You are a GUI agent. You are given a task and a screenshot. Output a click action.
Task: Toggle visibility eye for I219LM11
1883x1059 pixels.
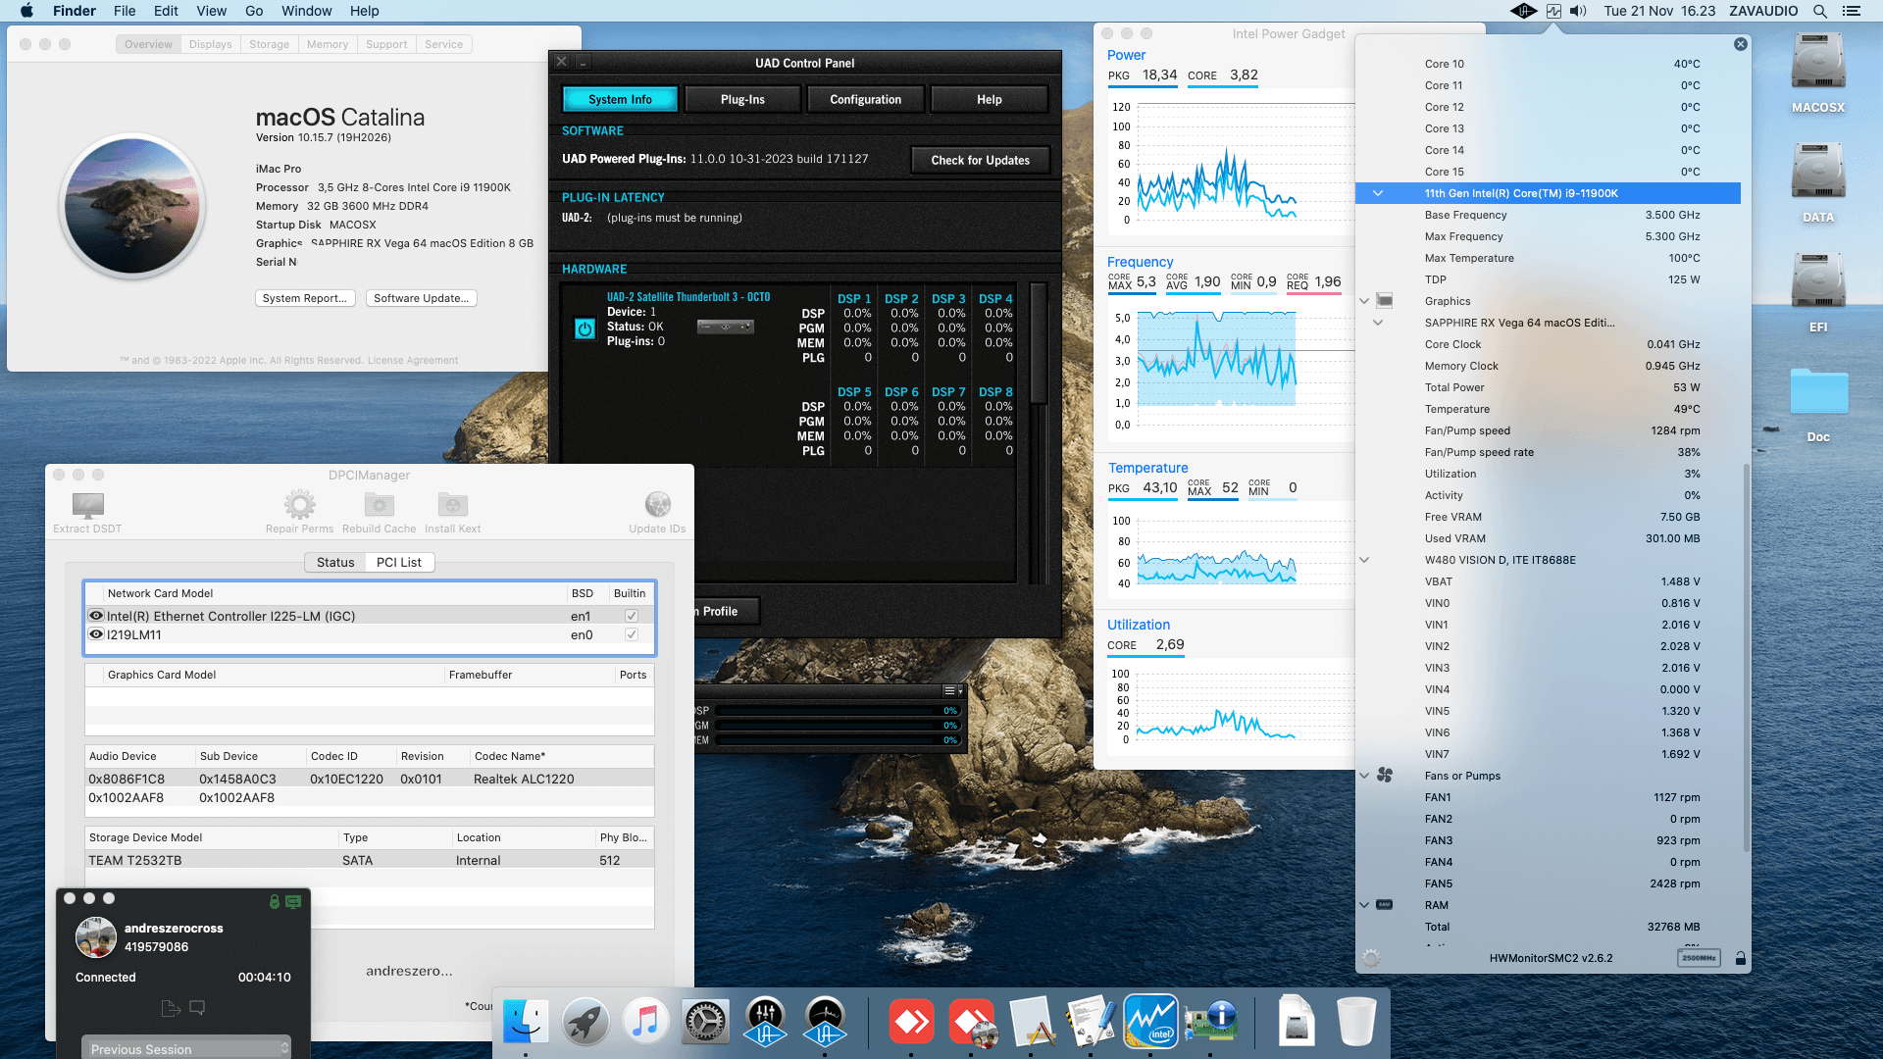[95, 634]
